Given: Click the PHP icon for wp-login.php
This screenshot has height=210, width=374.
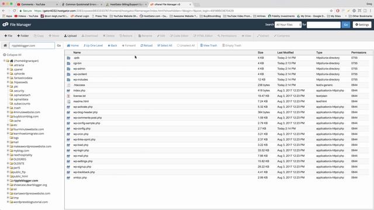Looking at the screenshot, I should point(68,150).
